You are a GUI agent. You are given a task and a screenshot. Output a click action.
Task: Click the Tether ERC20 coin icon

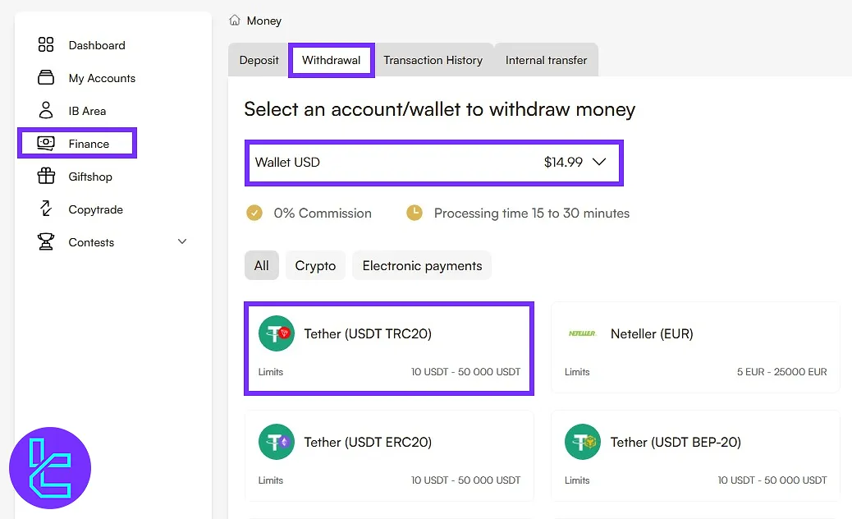coord(277,442)
